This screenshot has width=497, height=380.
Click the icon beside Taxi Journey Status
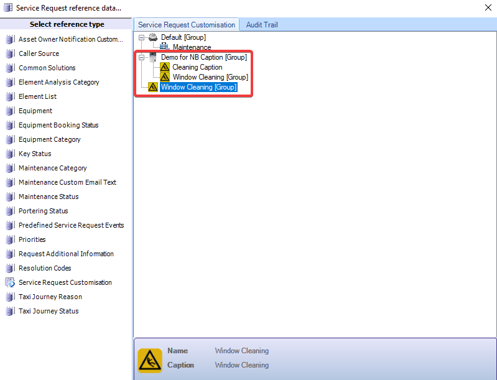coord(9,312)
